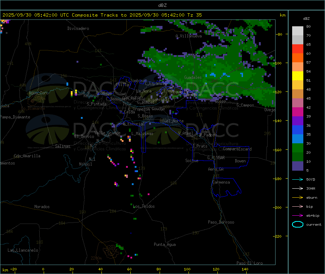Click the 'El_Desvio' map label
Image resolution: width=325 pixels, height=274 pixels.
coord(84,136)
